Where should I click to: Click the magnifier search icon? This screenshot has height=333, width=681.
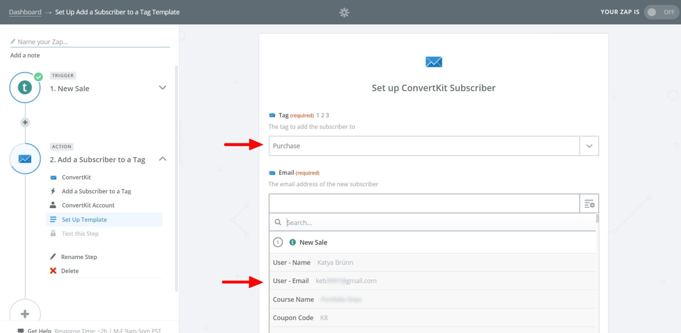click(278, 223)
